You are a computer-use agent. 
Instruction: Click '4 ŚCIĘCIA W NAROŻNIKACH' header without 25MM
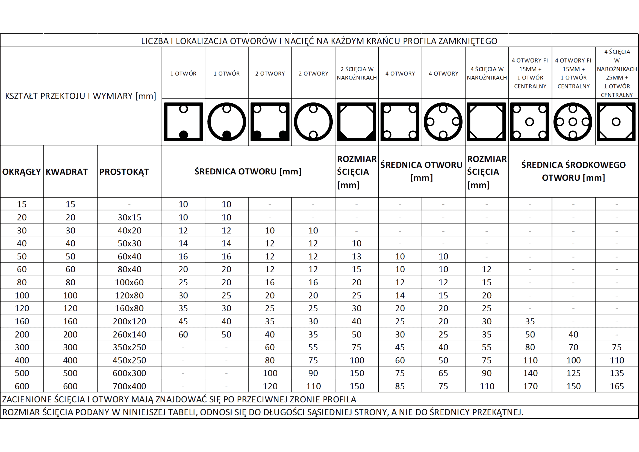click(x=487, y=73)
